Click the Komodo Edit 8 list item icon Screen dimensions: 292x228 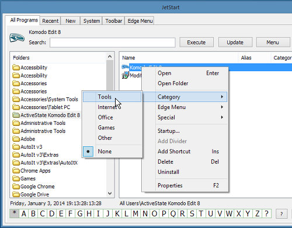(125, 67)
